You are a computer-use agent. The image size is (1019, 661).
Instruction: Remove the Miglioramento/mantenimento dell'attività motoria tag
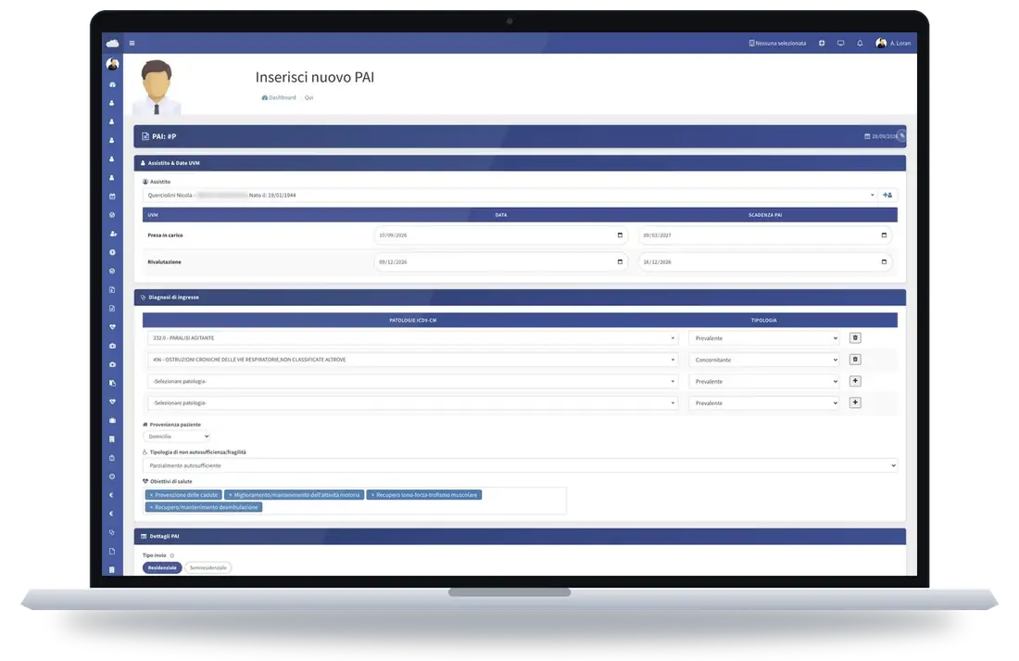click(230, 495)
